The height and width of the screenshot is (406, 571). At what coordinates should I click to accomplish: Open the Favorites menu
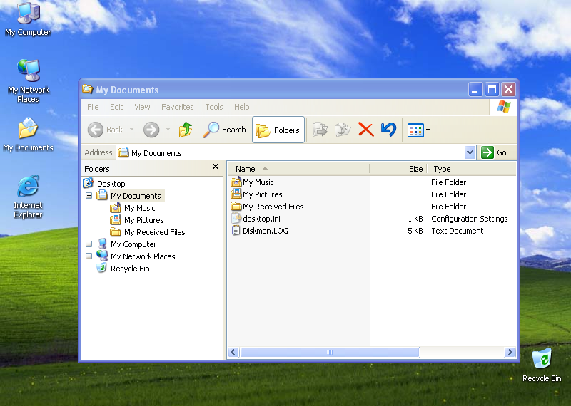pyautogui.click(x=177, y=107)
